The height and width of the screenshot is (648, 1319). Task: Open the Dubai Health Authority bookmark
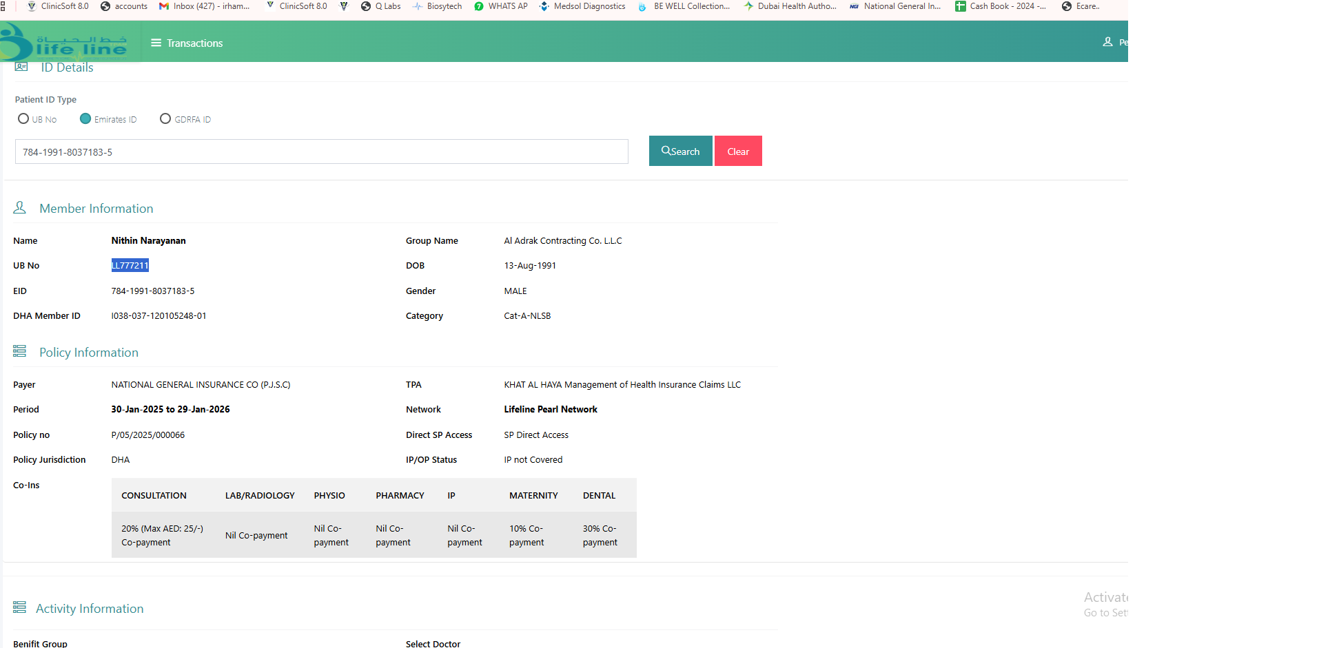[x=790, y=6]
